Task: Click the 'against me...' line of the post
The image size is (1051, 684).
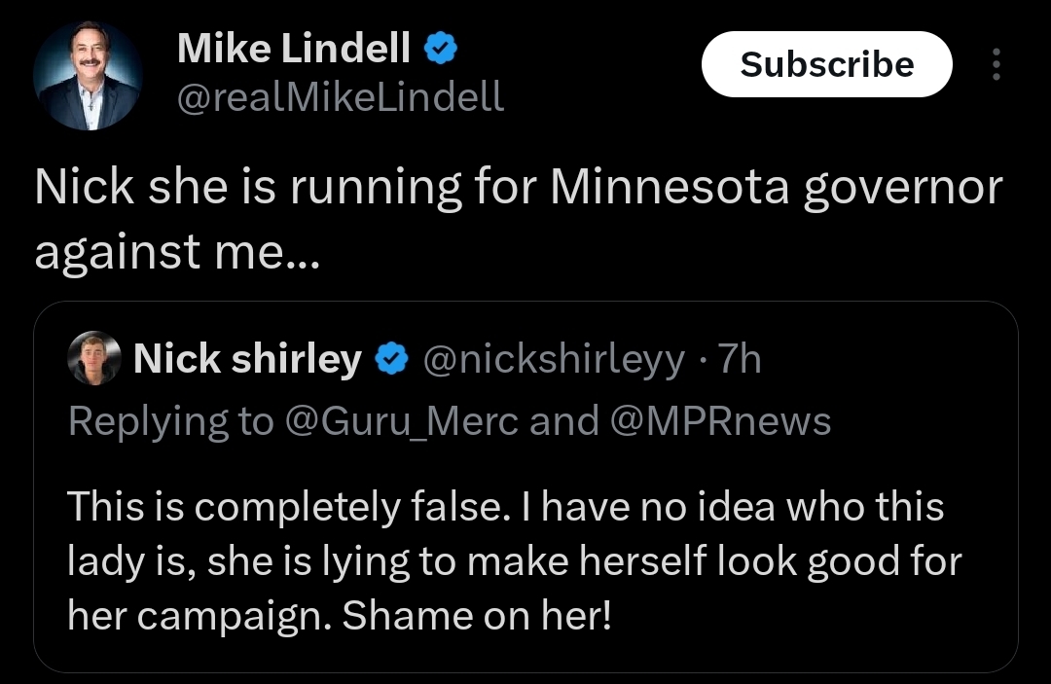Action: (175, 253)
